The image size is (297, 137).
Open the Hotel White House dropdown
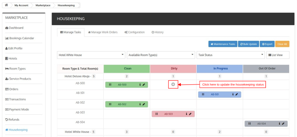91,55
